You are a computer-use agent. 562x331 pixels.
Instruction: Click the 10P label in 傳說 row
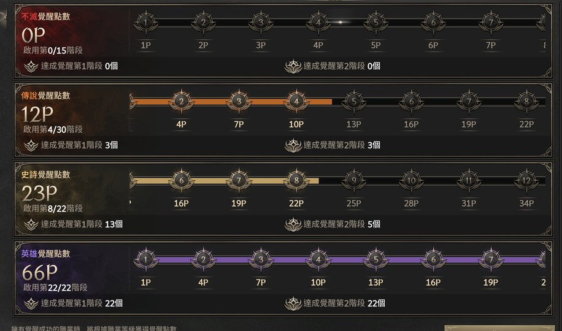click(x=296, y=124)
